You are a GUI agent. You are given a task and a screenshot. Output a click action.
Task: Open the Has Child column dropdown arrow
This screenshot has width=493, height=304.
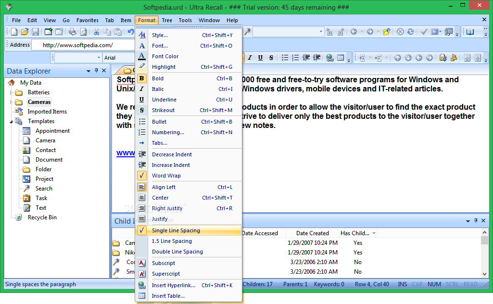pos(374,233)
